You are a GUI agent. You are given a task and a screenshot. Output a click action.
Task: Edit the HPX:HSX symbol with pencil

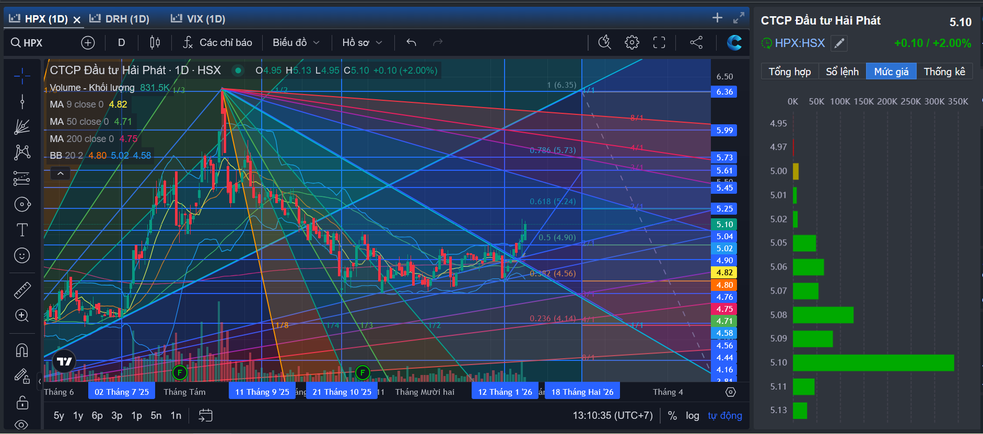point(839,43)
